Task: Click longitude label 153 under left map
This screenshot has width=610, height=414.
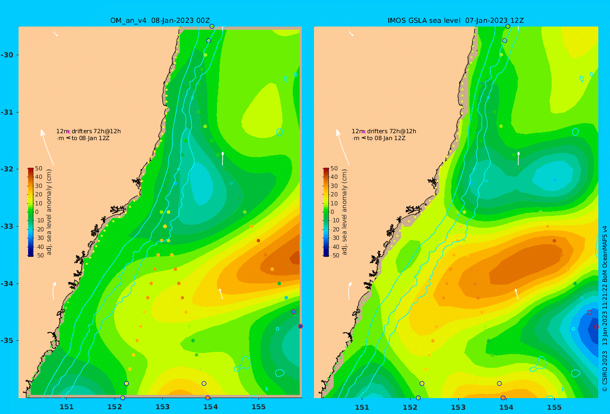Action: point(162,407)
